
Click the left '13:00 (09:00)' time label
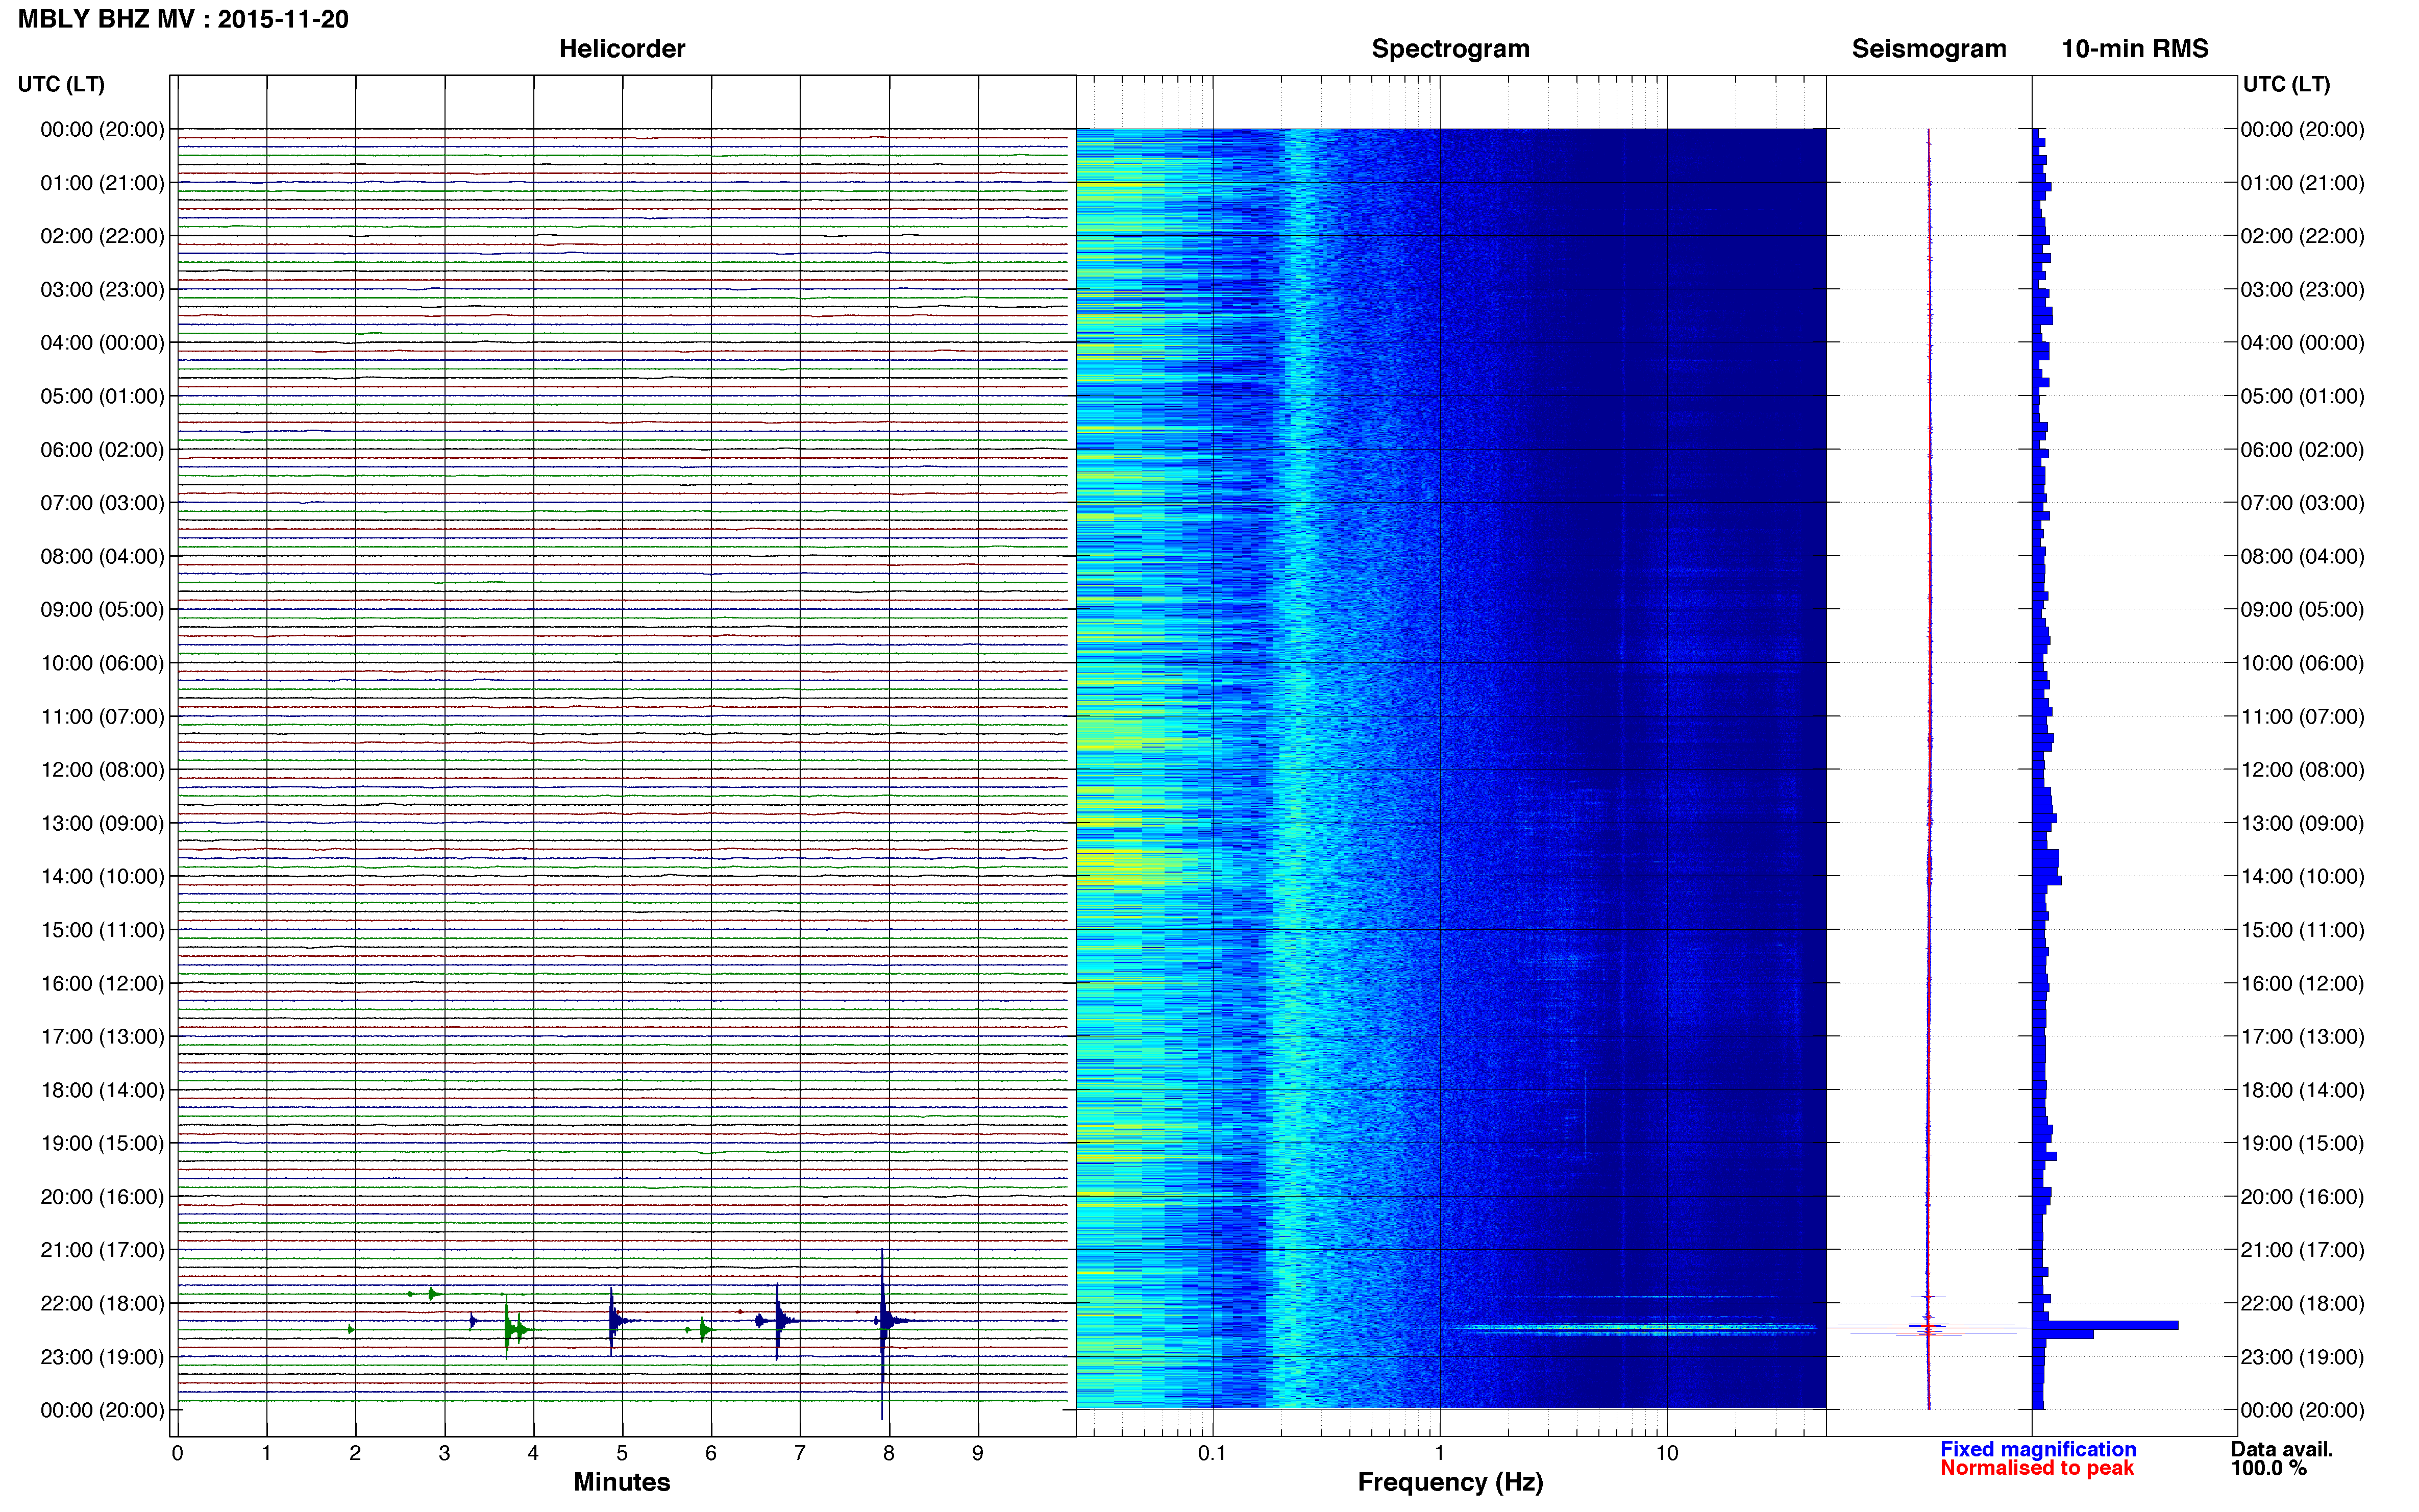102,823
